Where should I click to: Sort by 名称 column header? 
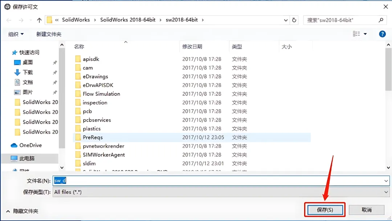tap(79, 47)
